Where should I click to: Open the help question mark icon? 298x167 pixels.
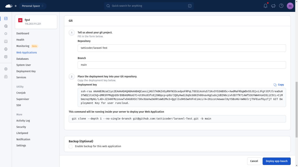281,6
